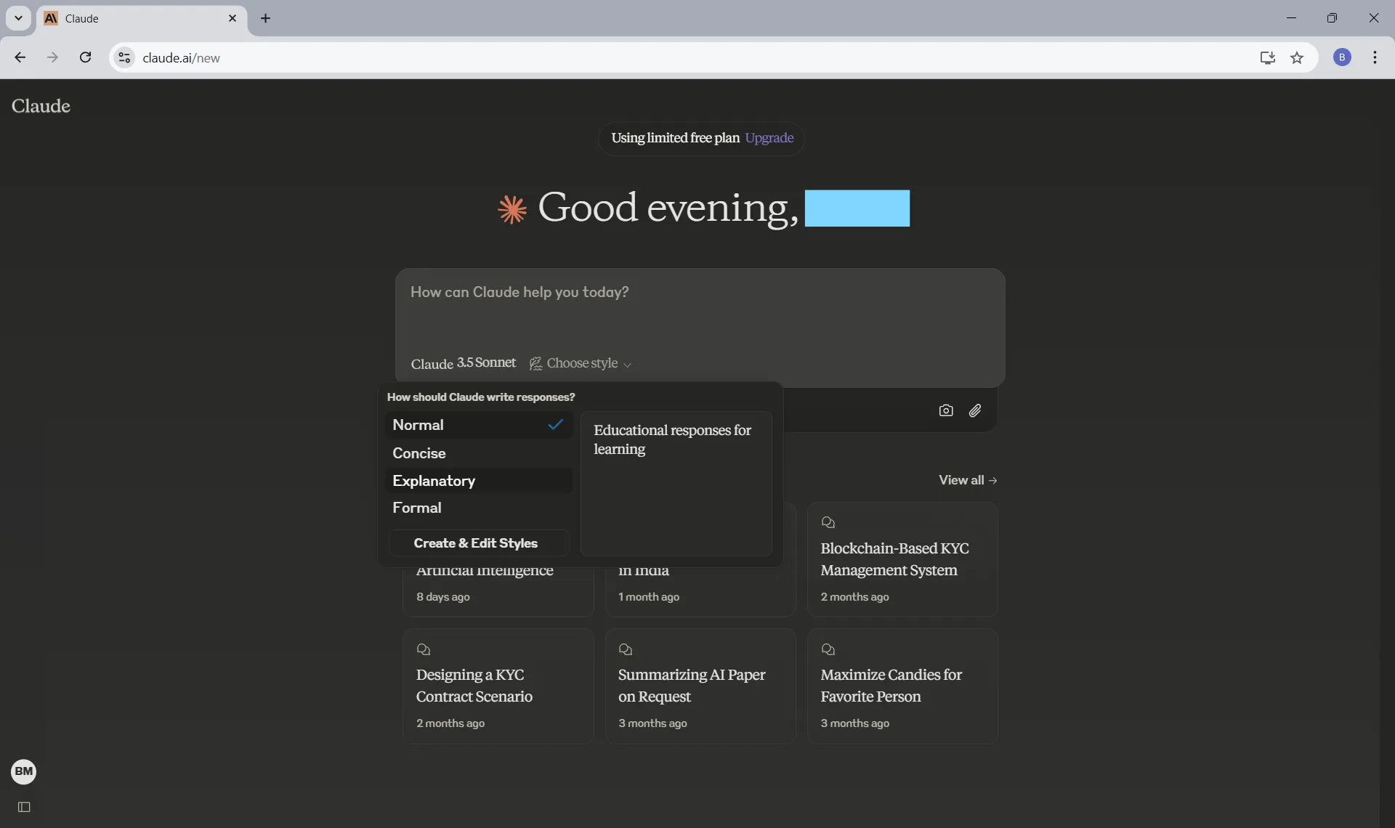Open the Summarizing AI Paper on Request chat
Image resolution: width=1395 pixels, height=828 pixels.
(700, 686)
